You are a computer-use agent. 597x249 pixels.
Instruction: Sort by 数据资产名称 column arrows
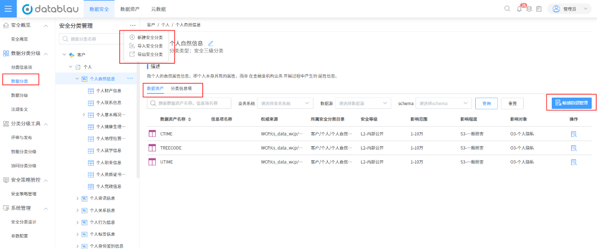pyautogui.click(x=189, y=119)
